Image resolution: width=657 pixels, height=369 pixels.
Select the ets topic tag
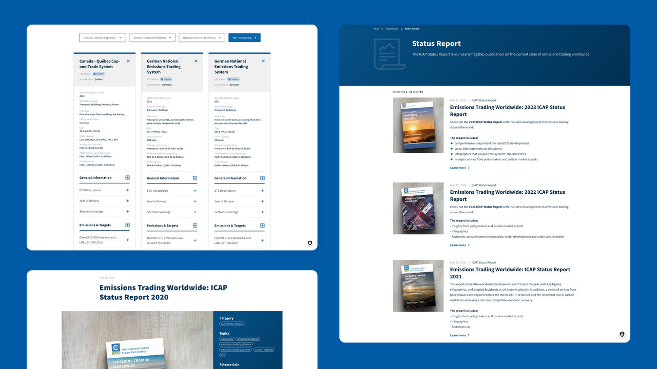point(223,355)
